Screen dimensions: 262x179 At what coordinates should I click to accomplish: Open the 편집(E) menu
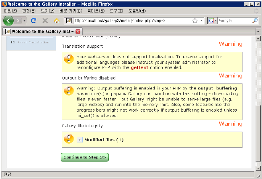29,11
